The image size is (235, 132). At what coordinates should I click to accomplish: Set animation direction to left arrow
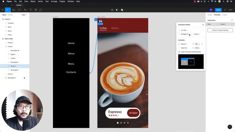[193, 44]
